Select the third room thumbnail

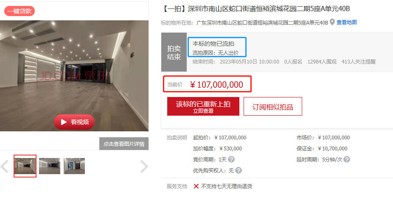pos(74,166)
